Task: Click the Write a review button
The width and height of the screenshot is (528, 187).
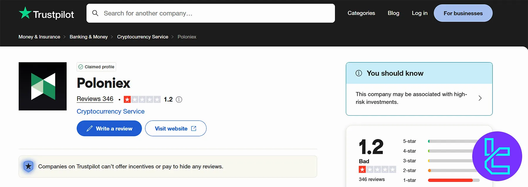Action: (x=109, y=128)
